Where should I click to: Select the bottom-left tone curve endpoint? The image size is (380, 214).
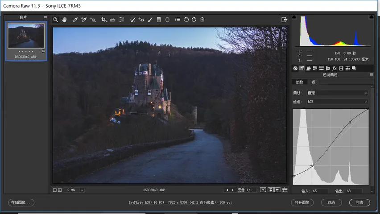(x=293, y=176)
